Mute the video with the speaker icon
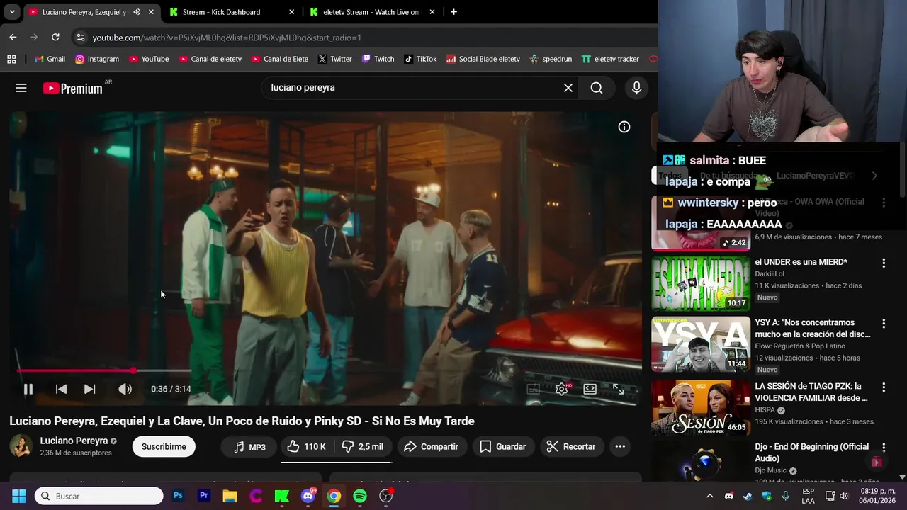The image size is (907, 510). tap(125, 389)
